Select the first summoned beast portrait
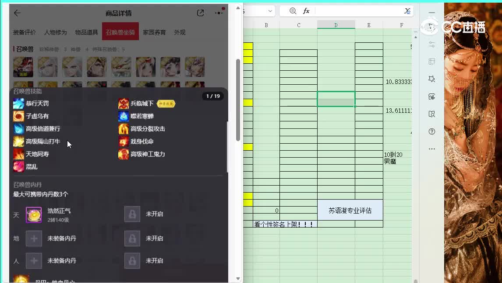The image size is (502, 283). coord(23,67)
